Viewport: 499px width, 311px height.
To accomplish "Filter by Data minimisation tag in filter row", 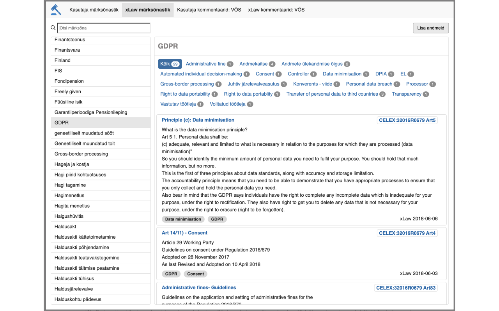I will [346, 74].
